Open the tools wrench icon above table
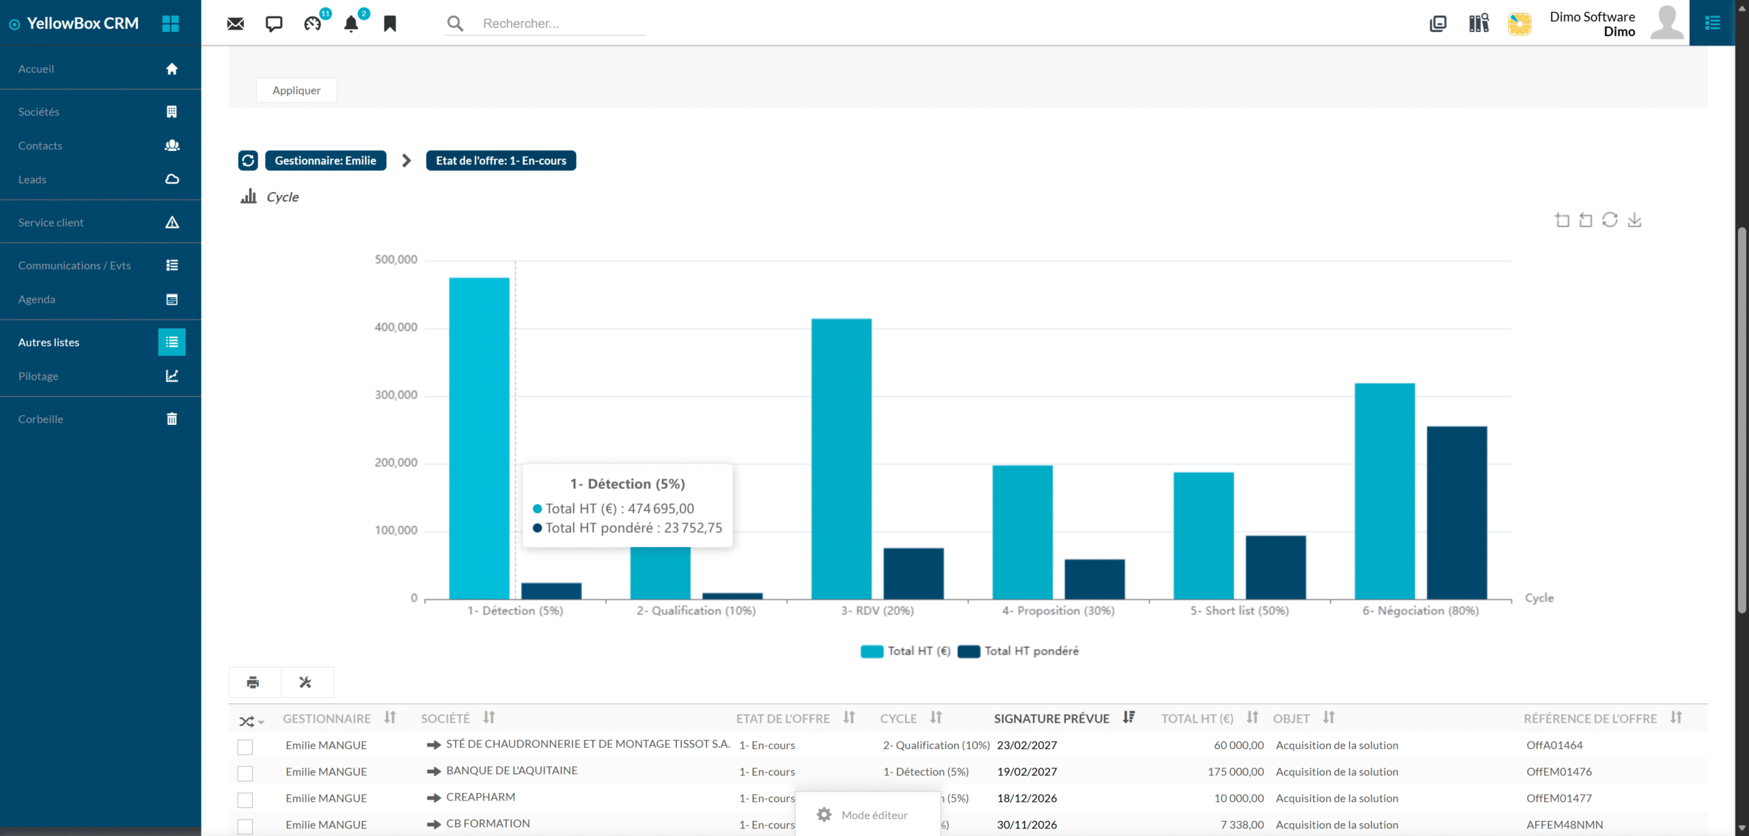Viewport: 1749px width, 836px height. click(x=306, y=682)
